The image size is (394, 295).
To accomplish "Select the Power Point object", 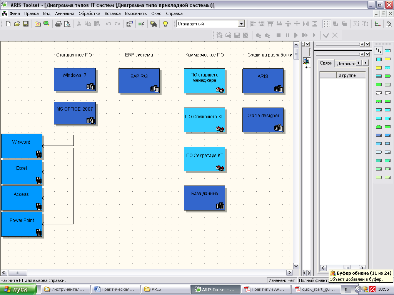I will [x=22, y=224].
